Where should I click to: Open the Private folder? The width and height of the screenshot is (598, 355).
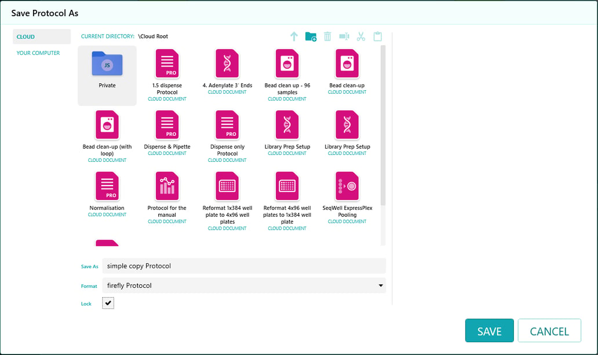(107, 75)
